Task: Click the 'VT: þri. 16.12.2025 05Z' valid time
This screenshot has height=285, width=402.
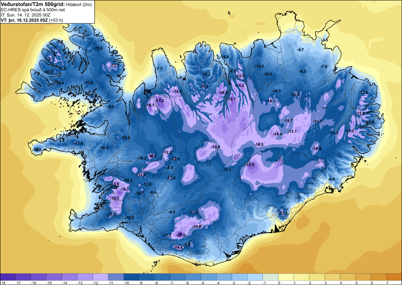Action: tap(24, 20)
